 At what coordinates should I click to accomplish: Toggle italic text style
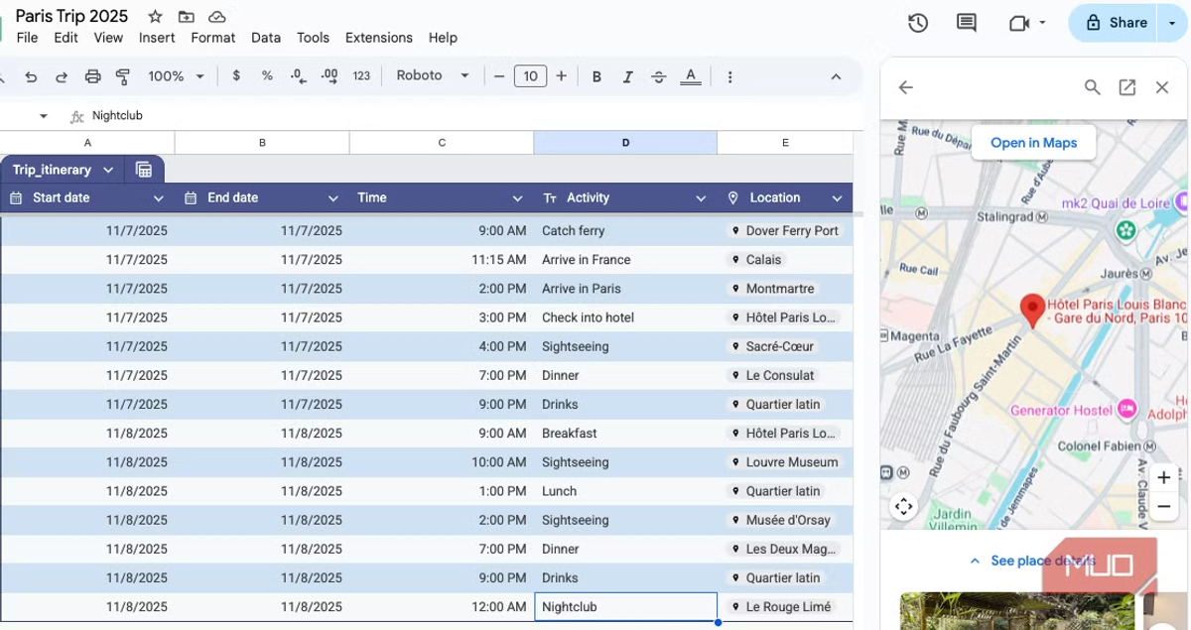pos(627,76)
